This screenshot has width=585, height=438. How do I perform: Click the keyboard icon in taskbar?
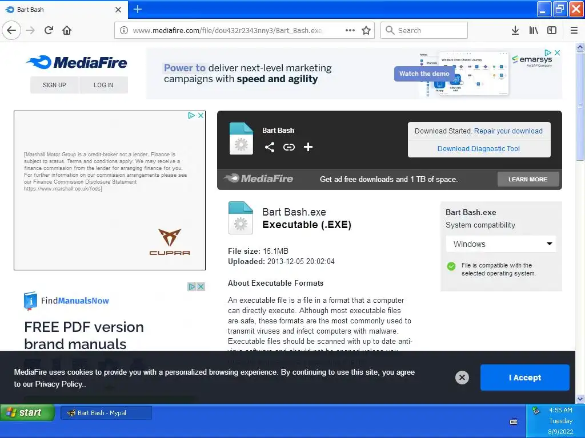point(514,421)
